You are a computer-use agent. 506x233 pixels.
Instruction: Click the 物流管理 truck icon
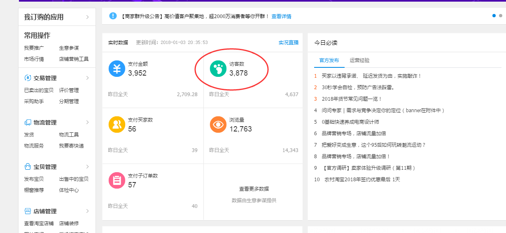(28, 122)
